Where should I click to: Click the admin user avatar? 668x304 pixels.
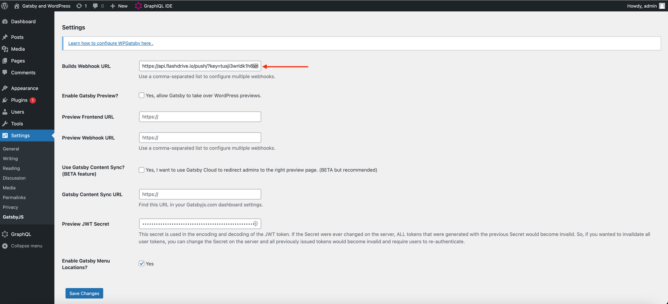(x=662, y=6)
